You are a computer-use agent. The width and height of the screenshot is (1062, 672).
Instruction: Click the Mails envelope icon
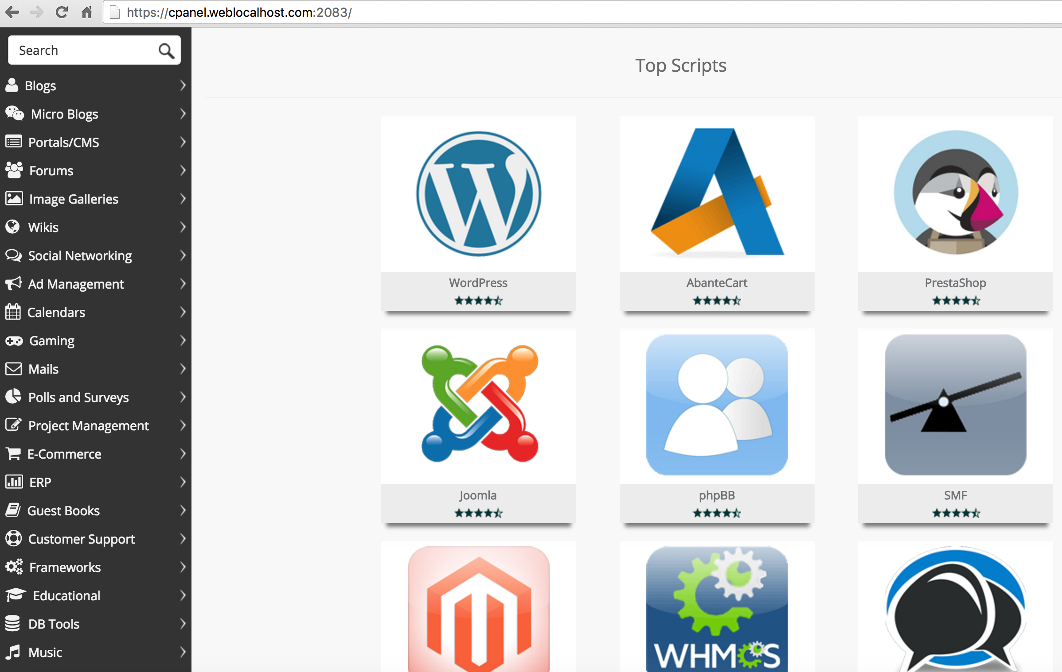pyautogui.click(x=13, y=369)
